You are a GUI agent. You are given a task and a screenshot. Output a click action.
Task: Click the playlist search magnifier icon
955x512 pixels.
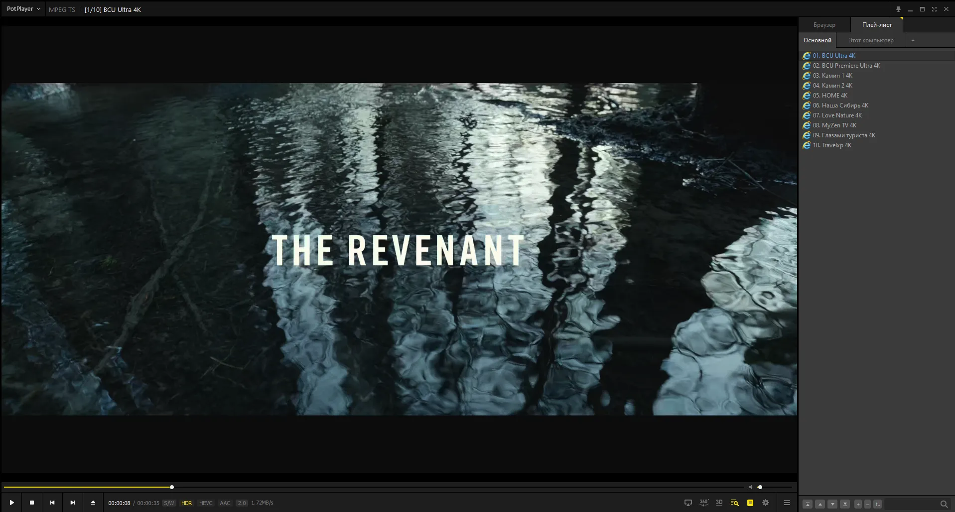pyautogui.click(x=944, y=504)
